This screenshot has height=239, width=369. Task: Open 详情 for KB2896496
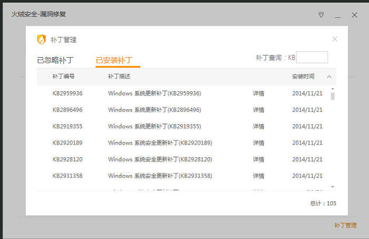click(x=259, y=110)
